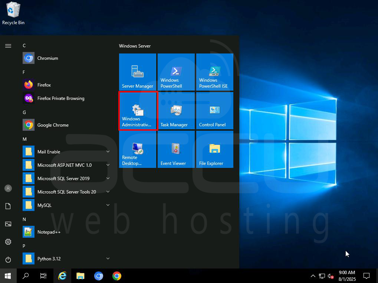Expand Microsoft SQL Server 2019 group

tap(108, 178)
